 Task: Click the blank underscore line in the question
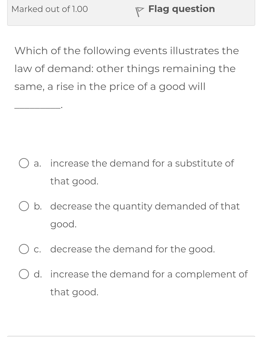tap(38, 106)
